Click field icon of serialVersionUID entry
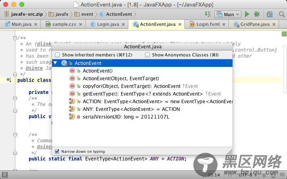Screen dimensions: 287x179 click(x=72, y=117)
